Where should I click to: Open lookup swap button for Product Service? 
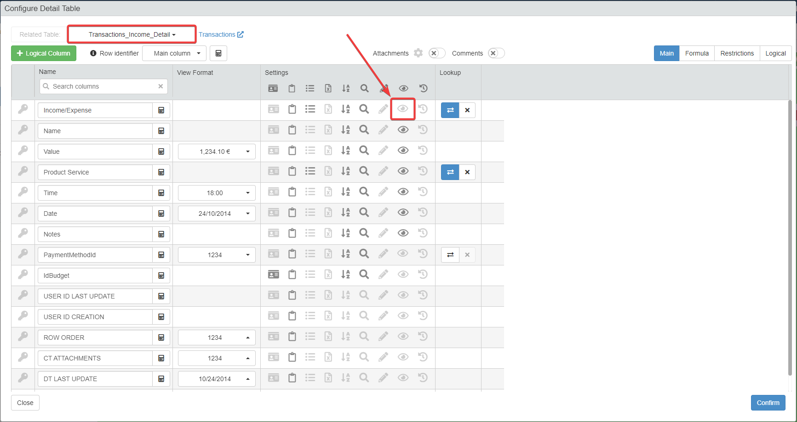pos(450,172)
